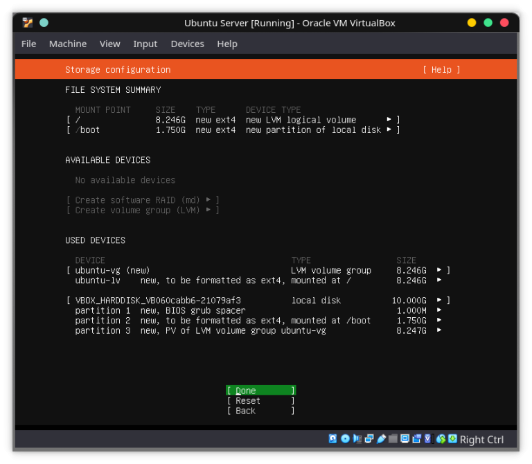Select the Reset button
Screen dimensions: 532x464
coord(260,401)
